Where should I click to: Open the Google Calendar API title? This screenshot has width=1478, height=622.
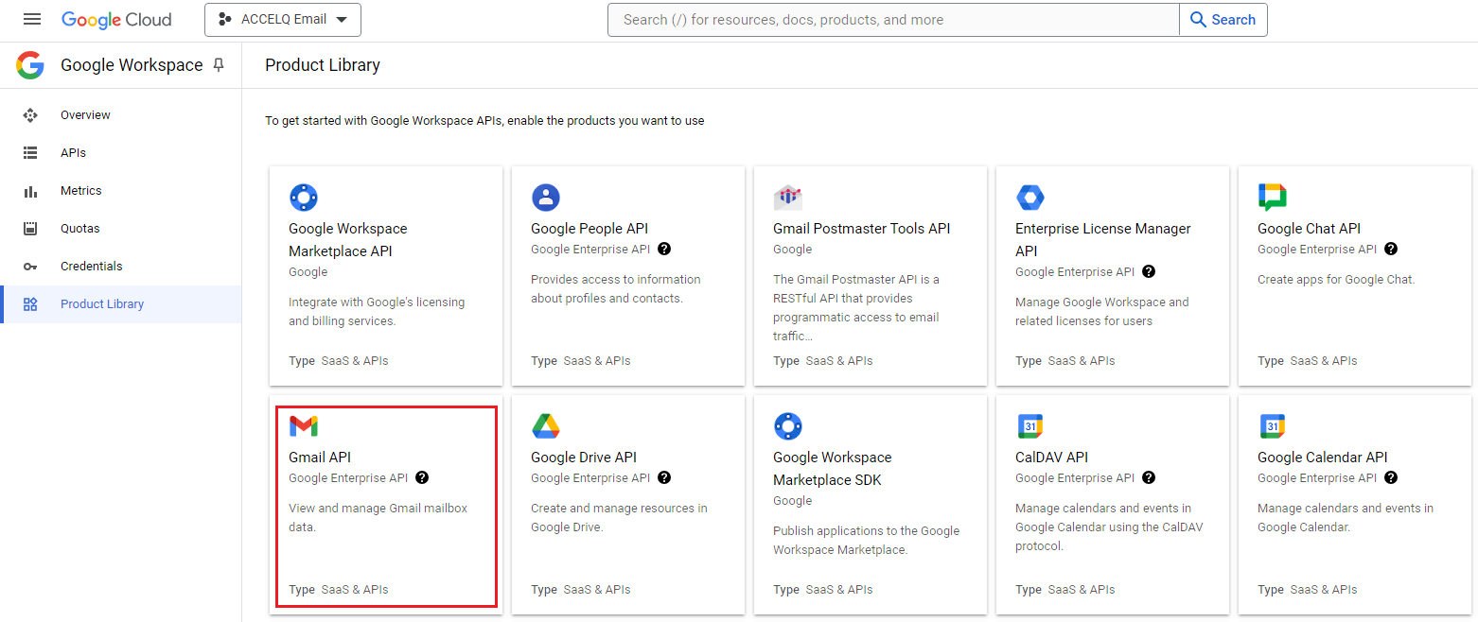(1322, 458)
